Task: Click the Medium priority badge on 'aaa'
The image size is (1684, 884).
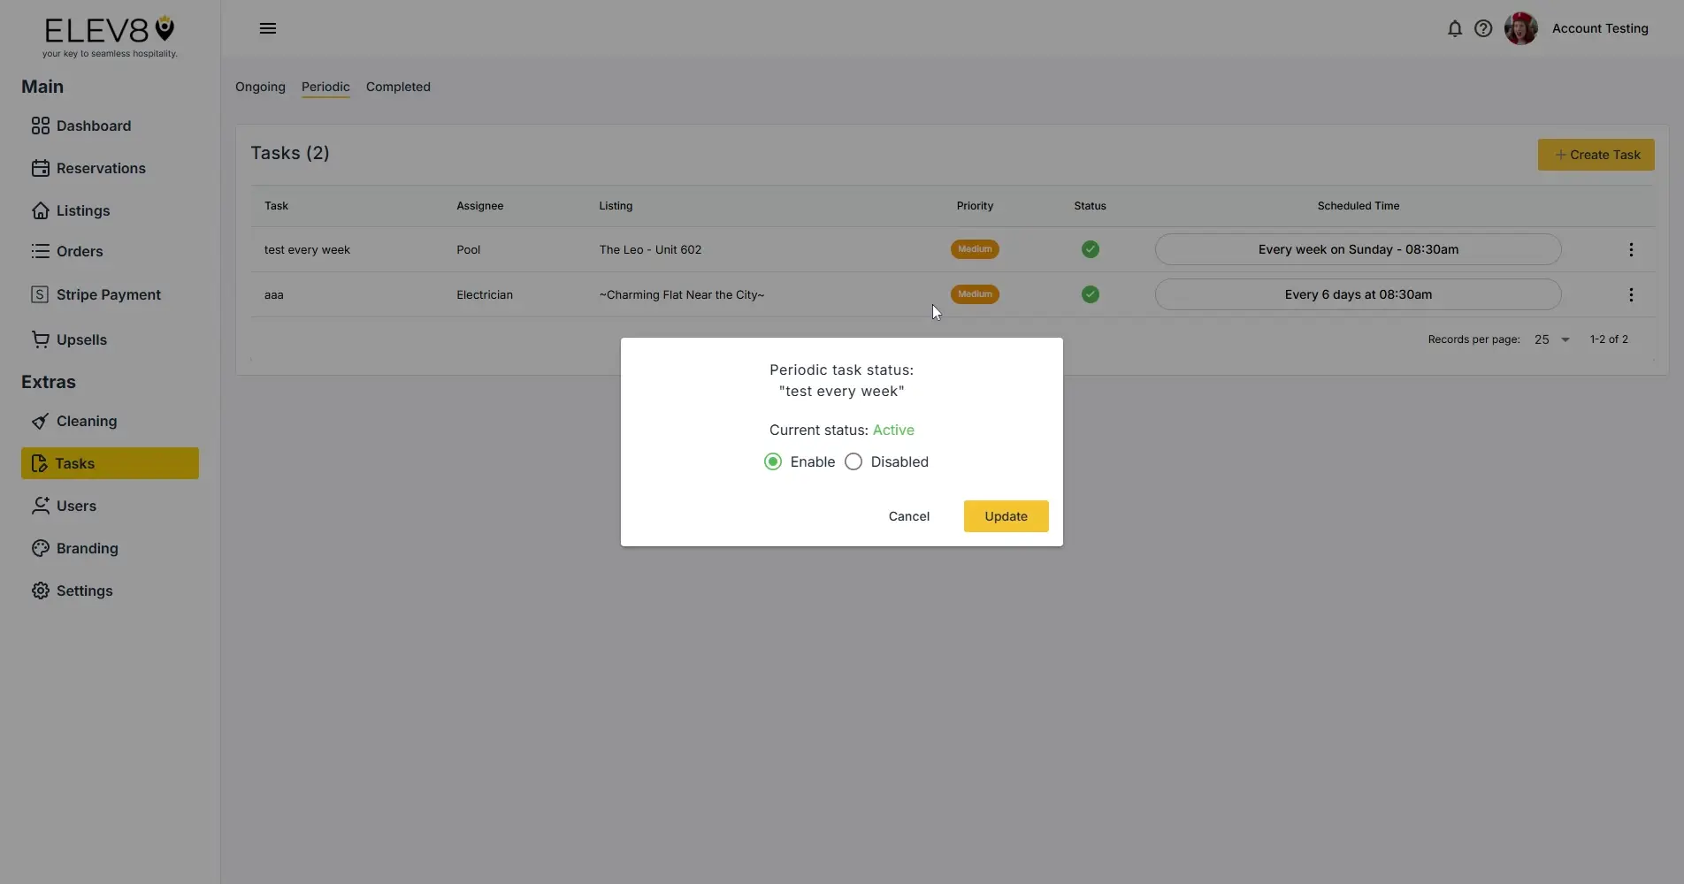Action: point(974,294)
